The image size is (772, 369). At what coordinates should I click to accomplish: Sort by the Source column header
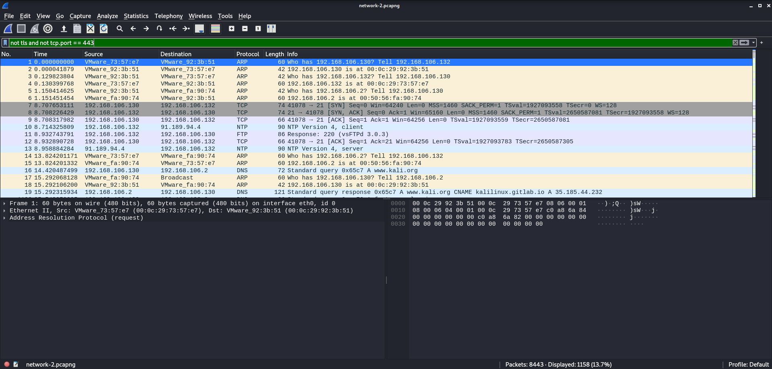[x=121, y=54]
